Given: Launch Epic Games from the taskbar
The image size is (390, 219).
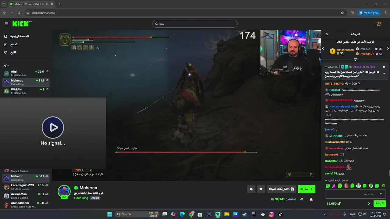Looking at the screenshot, I should click(253, 214).
